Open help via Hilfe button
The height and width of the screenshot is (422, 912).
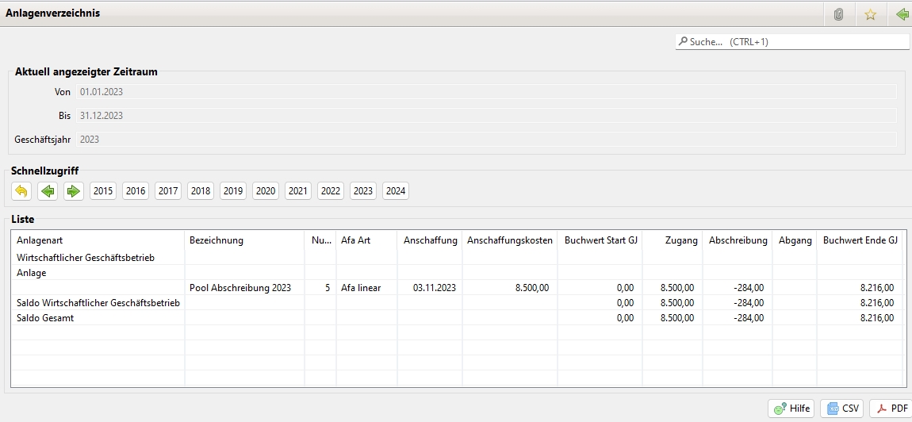(x=791, y=409)
